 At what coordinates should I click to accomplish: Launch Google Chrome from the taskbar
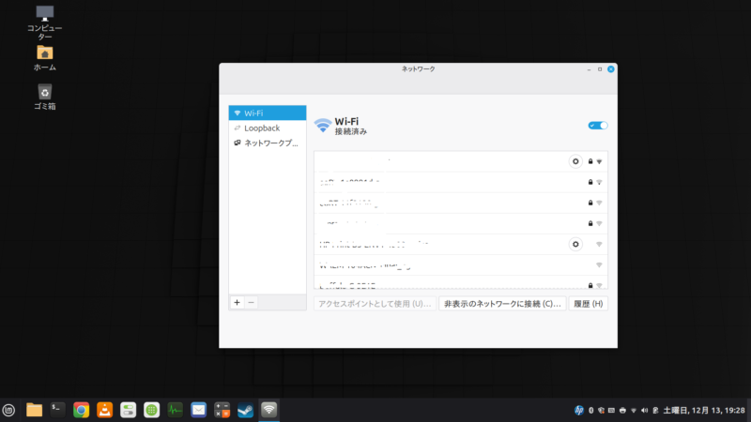click(x=82, y=410)
